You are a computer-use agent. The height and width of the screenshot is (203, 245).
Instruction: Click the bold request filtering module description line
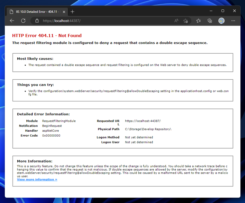point(110,43)
